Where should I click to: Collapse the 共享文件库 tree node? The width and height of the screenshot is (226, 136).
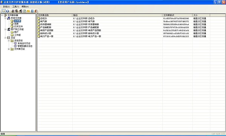pos(5,18)
